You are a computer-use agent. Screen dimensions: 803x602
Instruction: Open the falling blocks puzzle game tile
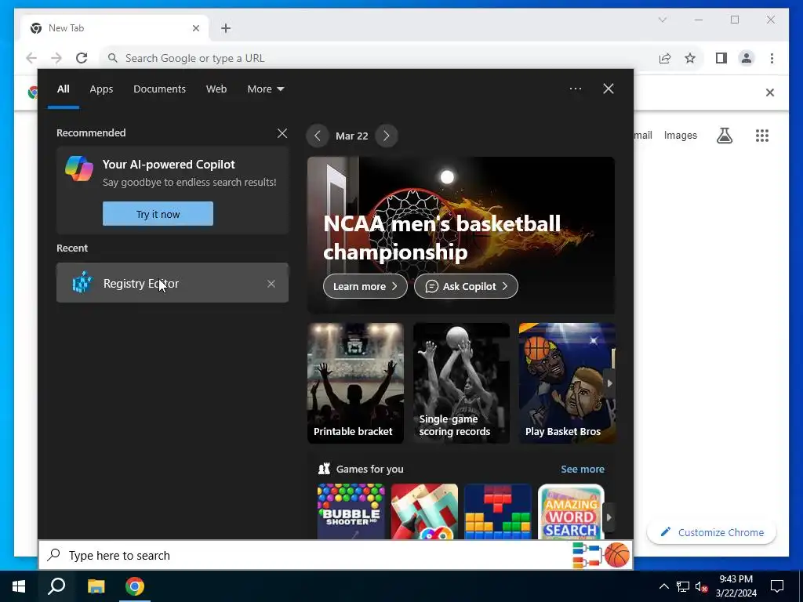pyautogui.click(x=498, y=511)
